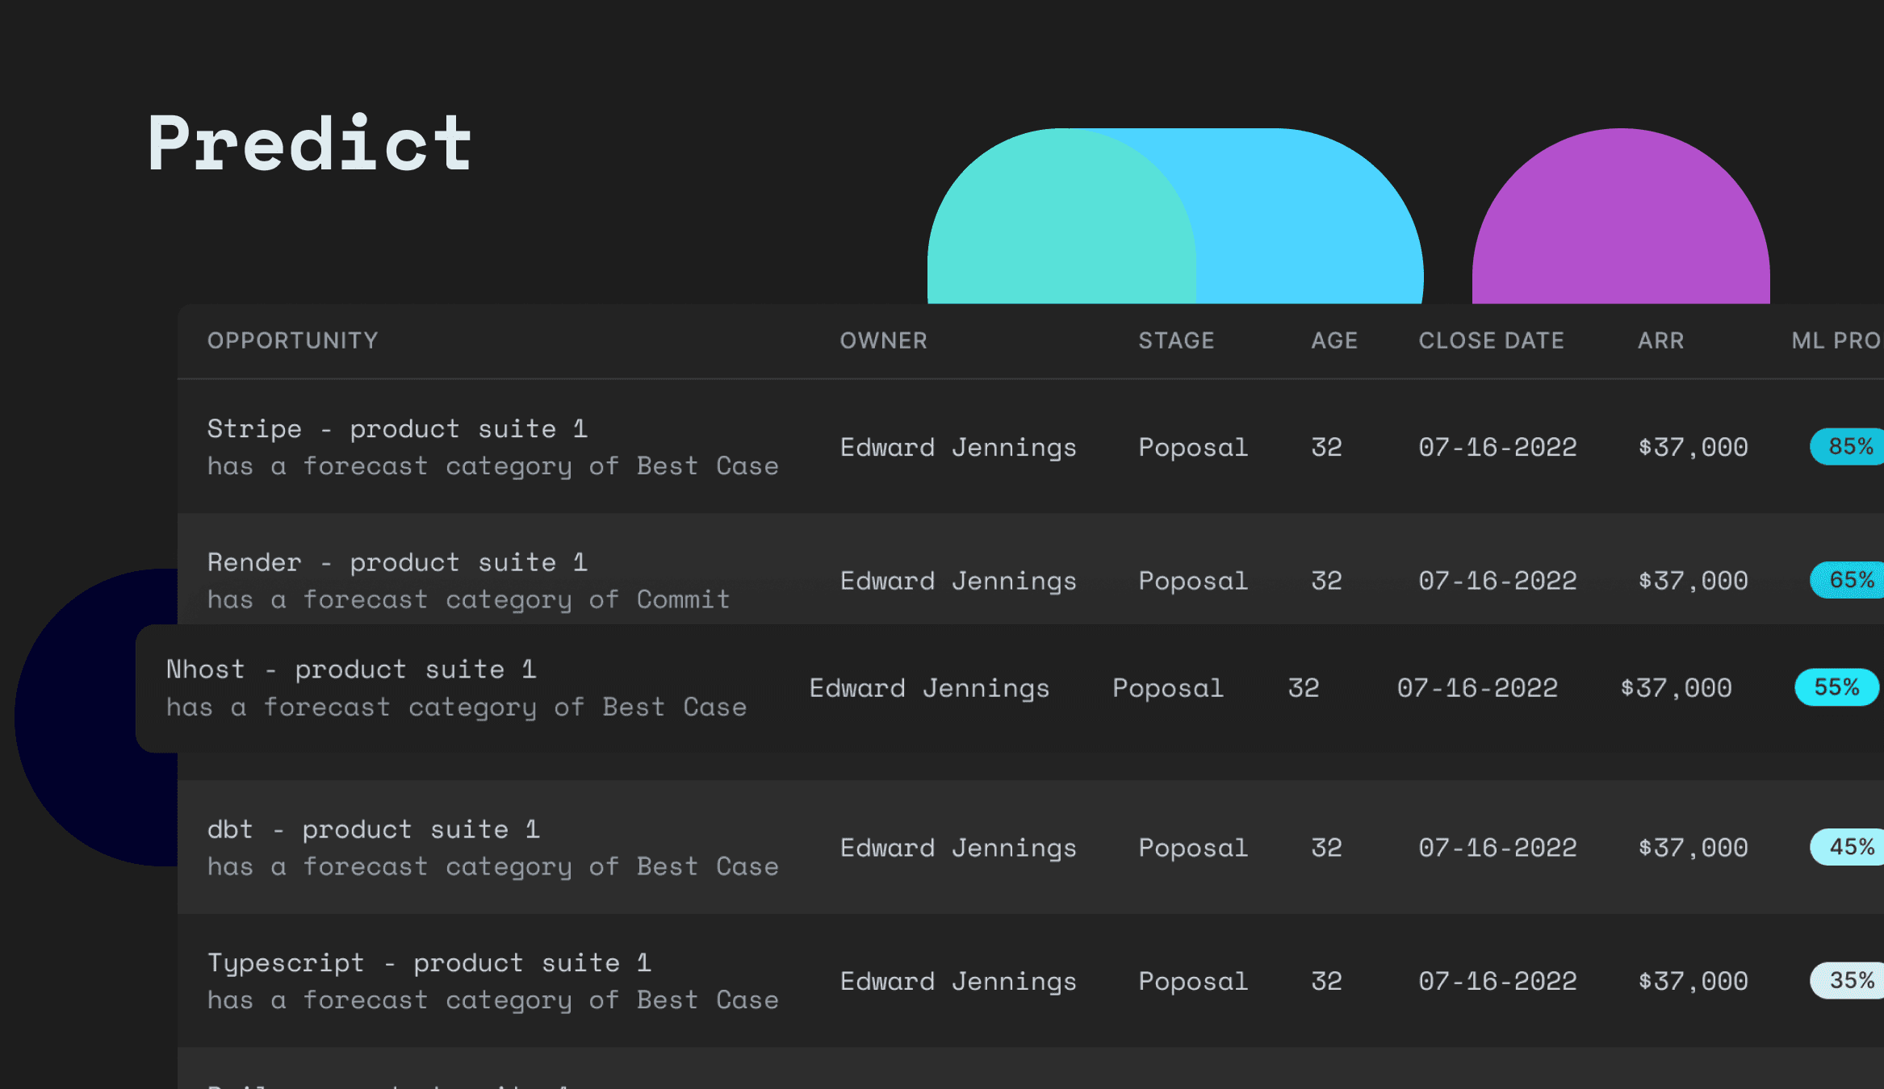Open the Render - product suite 1 opportunity
The height and width of the screenshot is (1089, 1884).
tap(398, 562)
